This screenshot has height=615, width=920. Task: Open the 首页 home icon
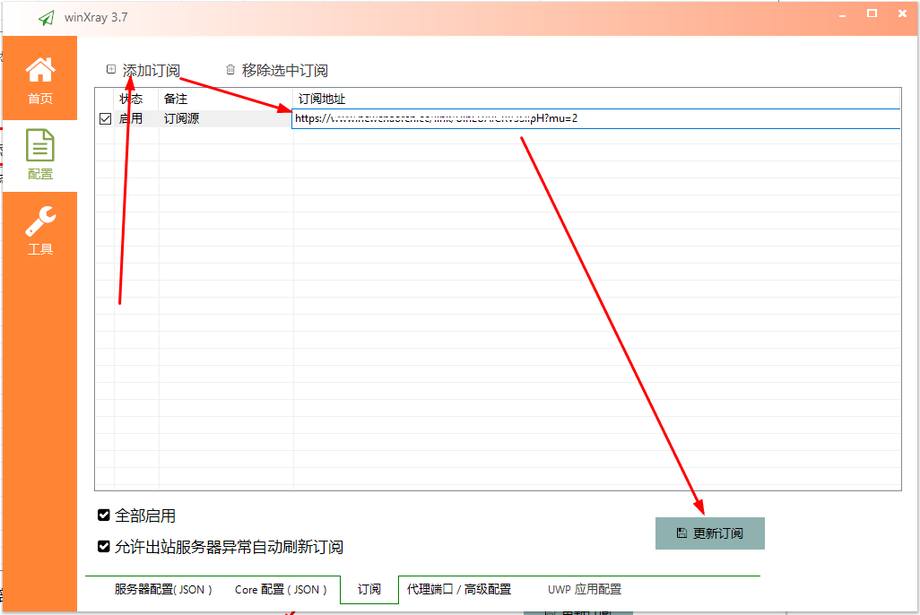point(39,70)
